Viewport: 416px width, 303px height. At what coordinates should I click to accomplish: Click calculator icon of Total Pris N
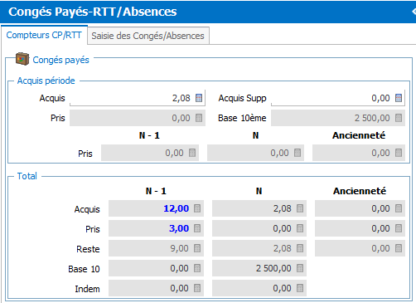[x=300, y=228]
